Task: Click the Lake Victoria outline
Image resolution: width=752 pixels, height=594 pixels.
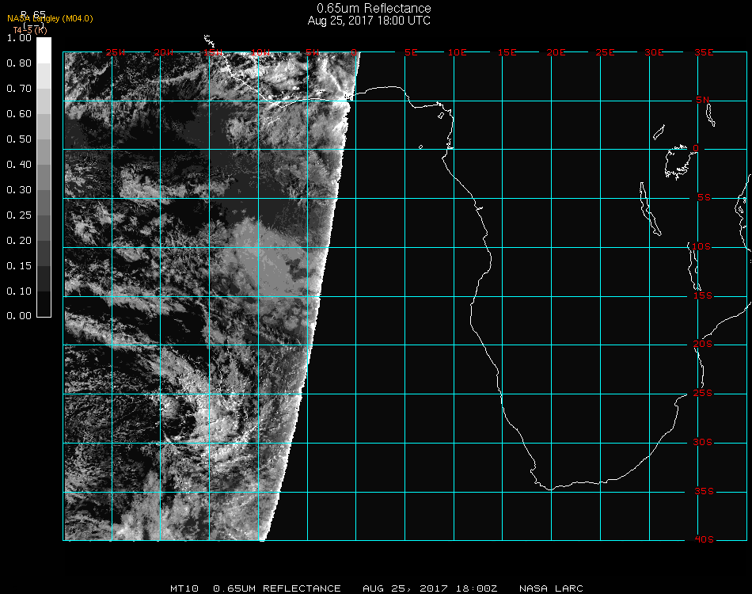Action: [677, 161]
